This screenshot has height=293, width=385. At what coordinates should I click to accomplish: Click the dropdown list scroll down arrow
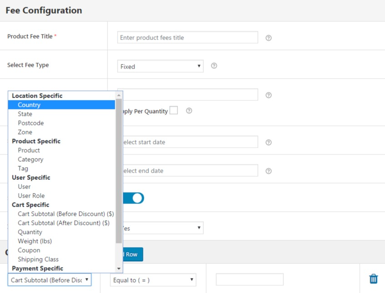click(119, 268)
